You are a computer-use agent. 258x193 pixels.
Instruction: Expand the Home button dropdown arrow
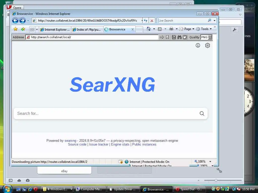click(x=154, y=29)
